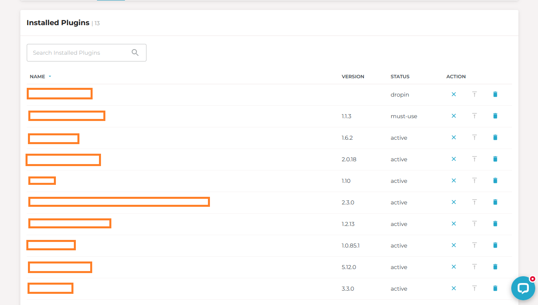The image size is (538, 305).
Task: Click the 'active' status in the 1.6.2 row
Action: pos(399,138)
